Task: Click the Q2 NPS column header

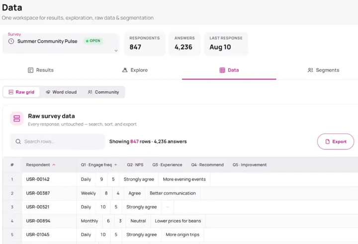Action: [x=135, y=165]
